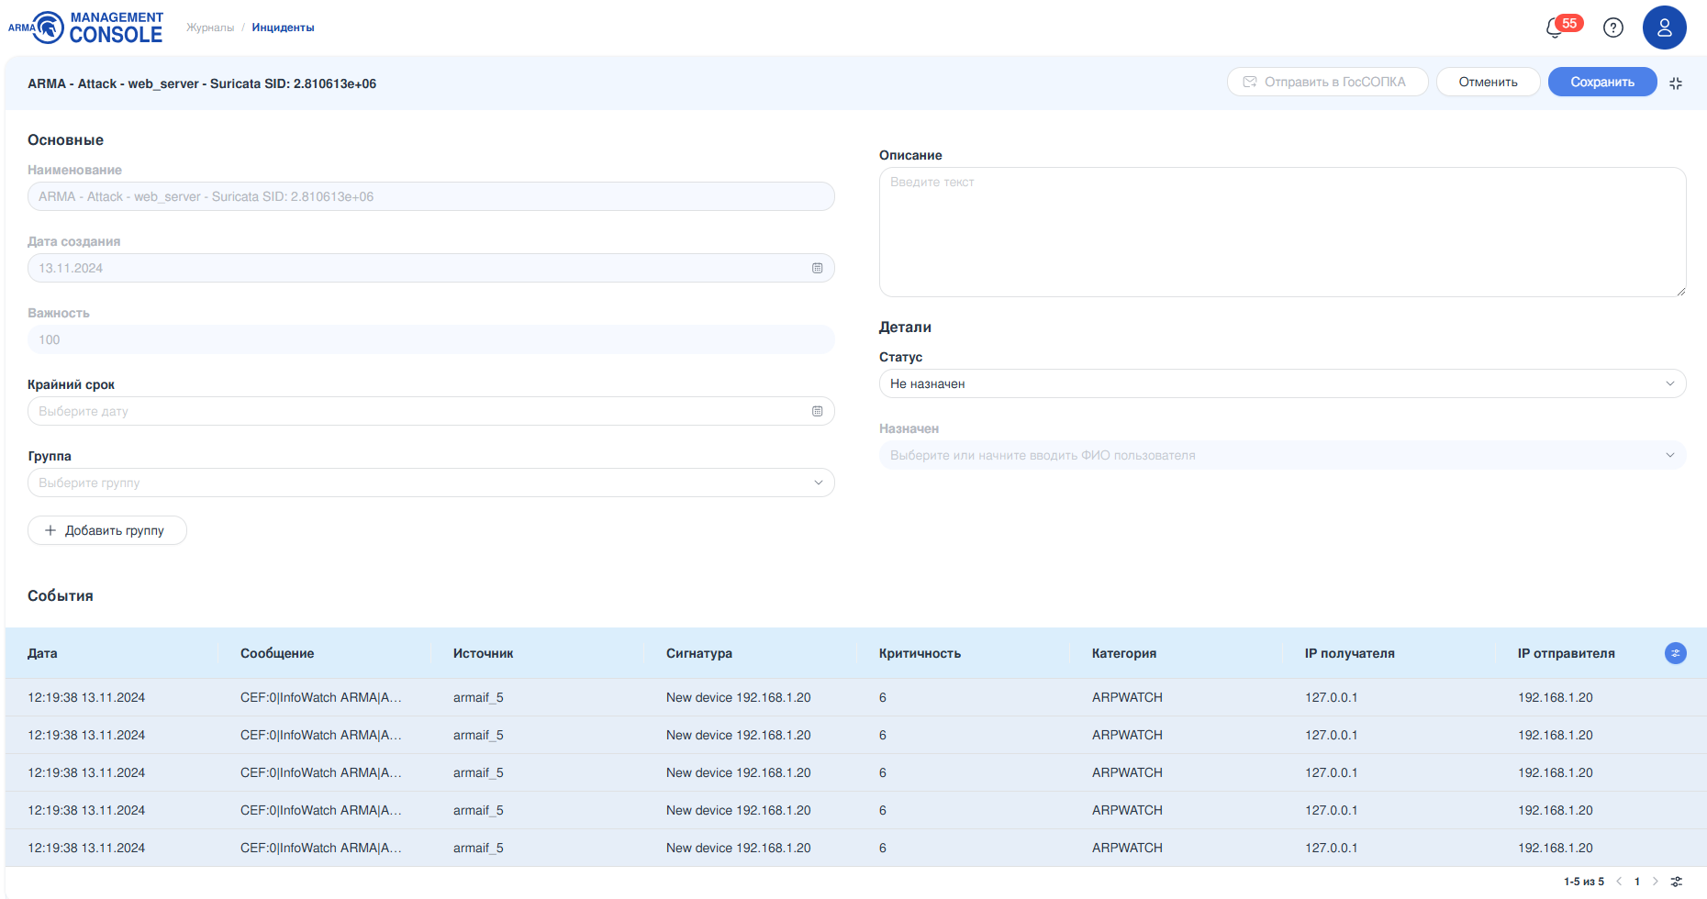Viewport: 1707px width, 899px height.
Task: Open events table column settings blue icon
Action: click(1675, 653)
